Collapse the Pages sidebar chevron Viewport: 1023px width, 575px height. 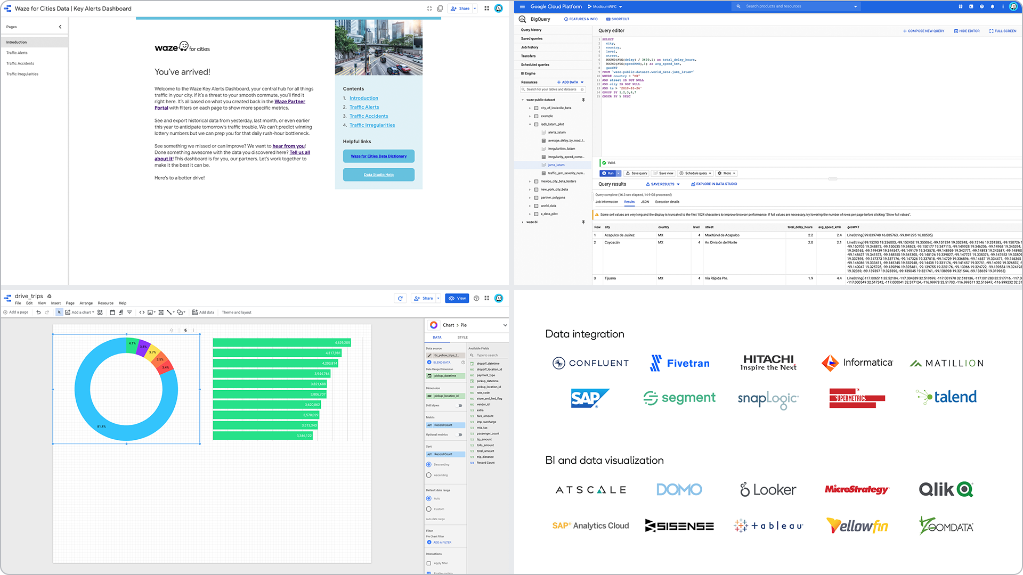(x=60, y=27)
